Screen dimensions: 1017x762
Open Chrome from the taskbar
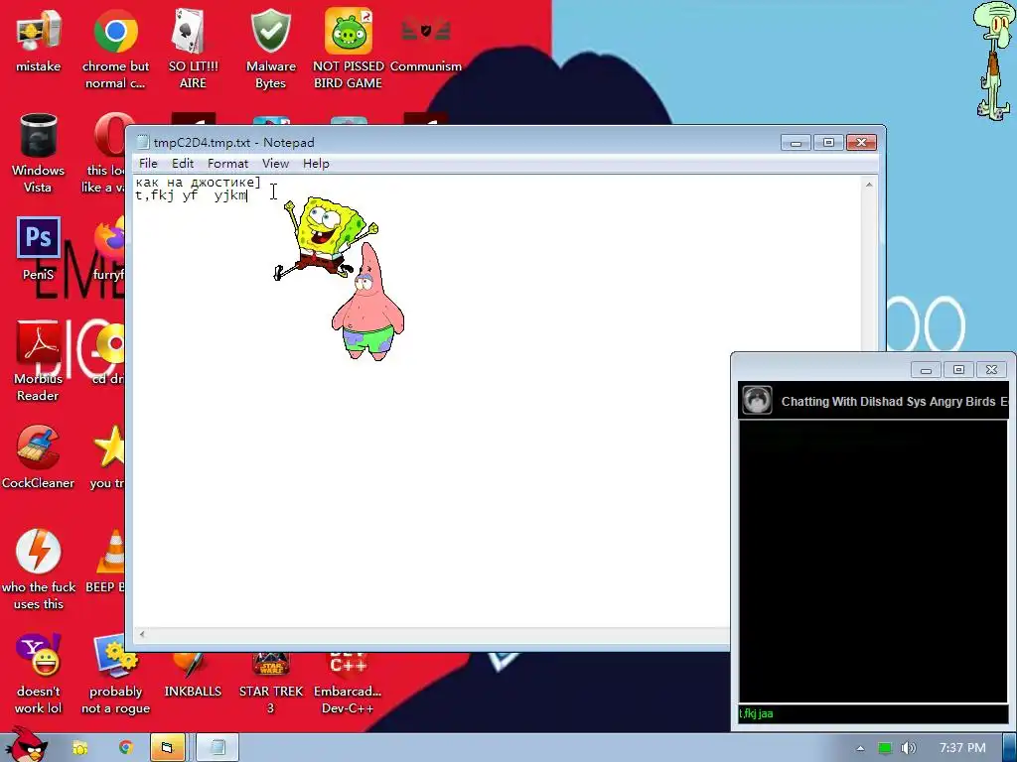coord(125,748)
